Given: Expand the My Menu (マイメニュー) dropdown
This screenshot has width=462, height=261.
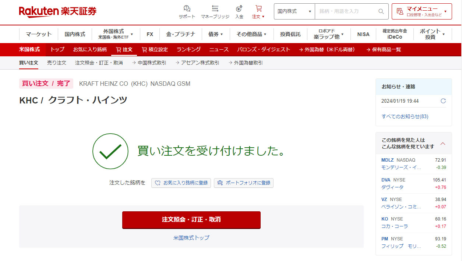Looking at the screenshot, I should pyautogui.click(x=422, y=11).
